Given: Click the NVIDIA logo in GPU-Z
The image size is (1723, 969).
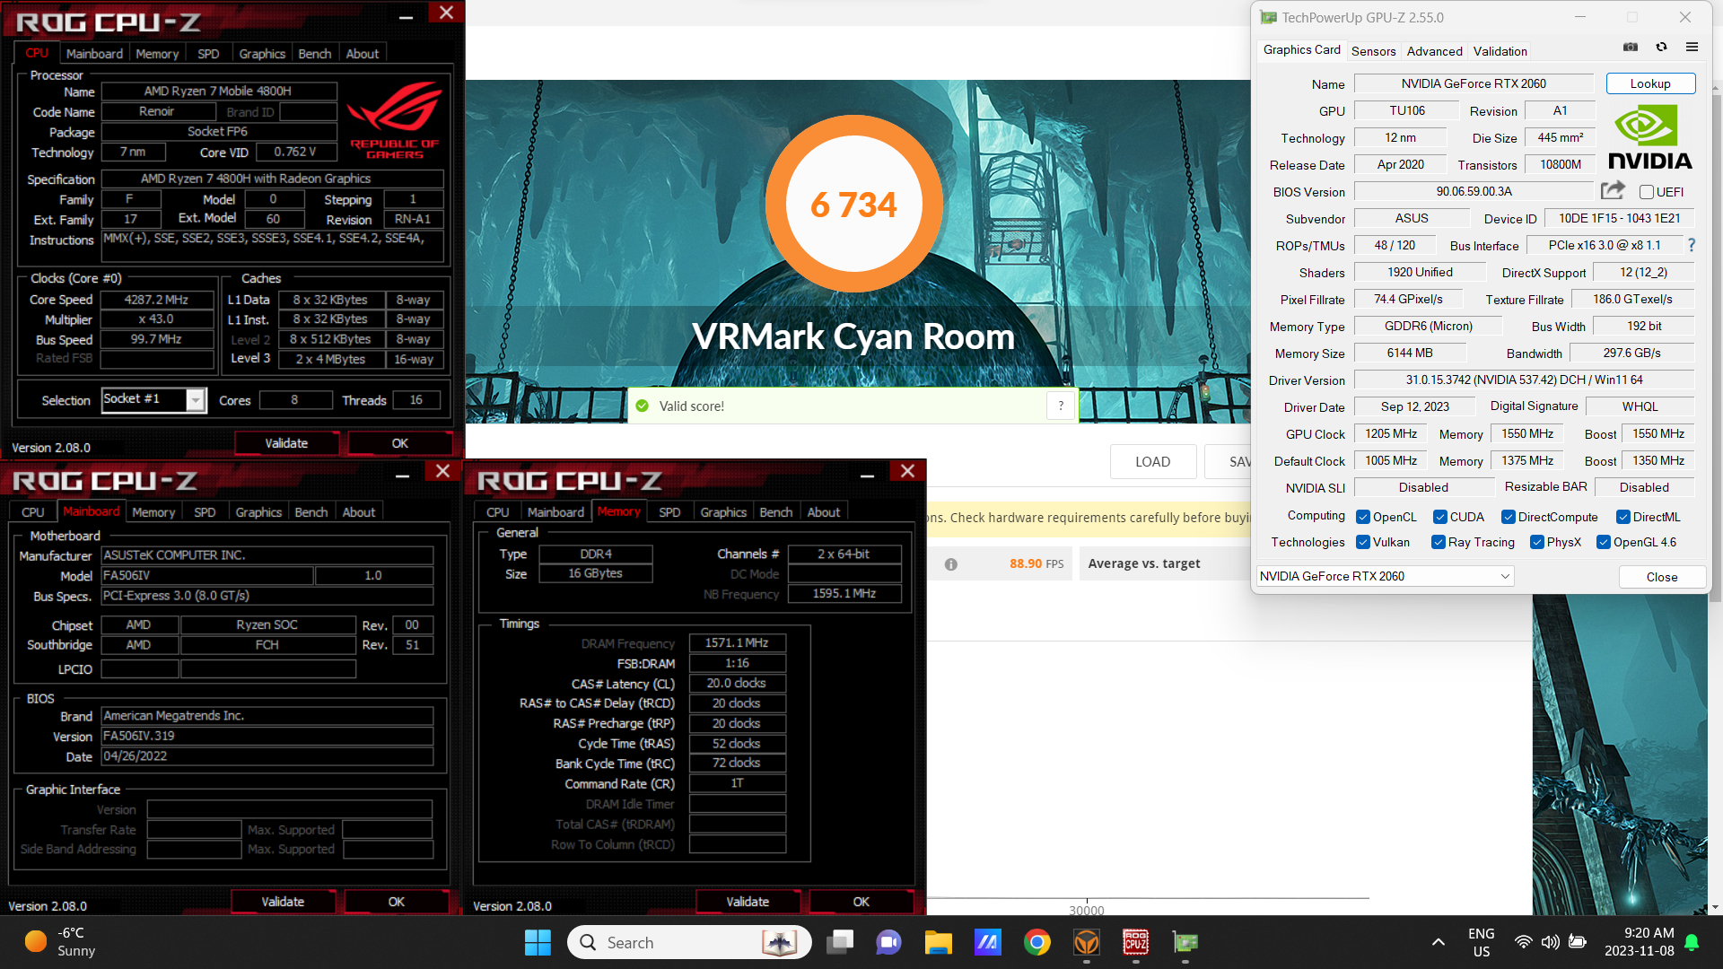Looking at the screenshot, I should pyautogui.click(x=1649, y=137).
